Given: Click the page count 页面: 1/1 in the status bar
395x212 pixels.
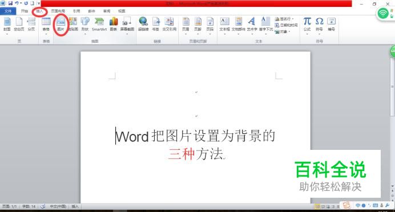Looking at the screenshot, I should point(10,206).
